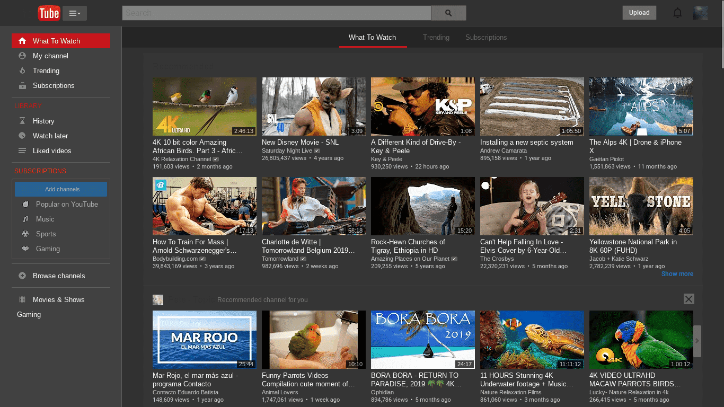Click the My channel person icon
Screen dimensions: 724x407
[22, 56]
